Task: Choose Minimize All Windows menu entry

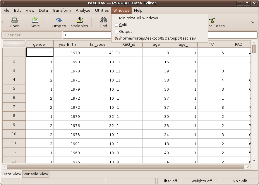Action: 138,18
